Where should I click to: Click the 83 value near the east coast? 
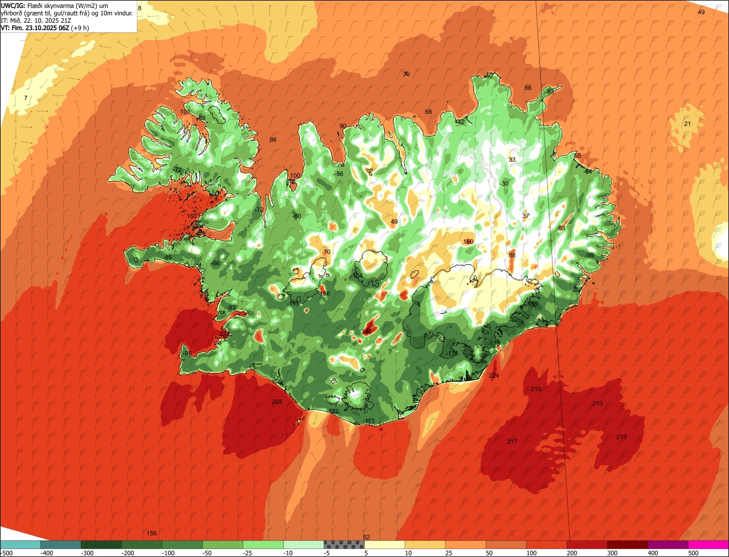tap(562, 228)
